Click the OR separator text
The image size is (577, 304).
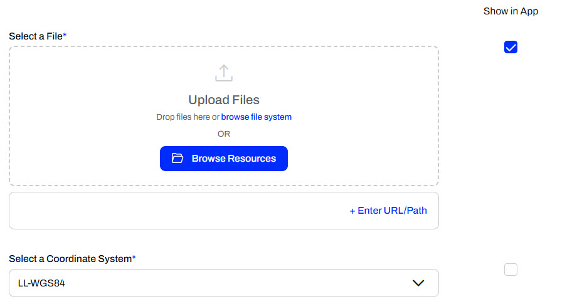point(223,134)
